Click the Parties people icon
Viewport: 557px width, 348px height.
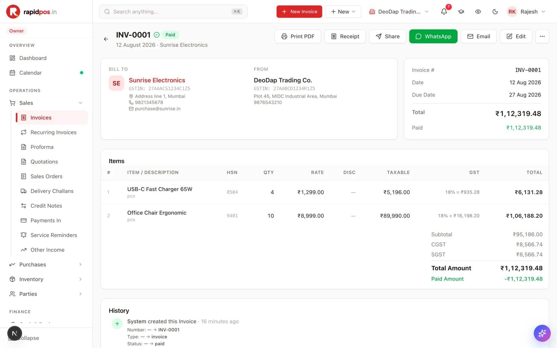[x=12, y=294]
